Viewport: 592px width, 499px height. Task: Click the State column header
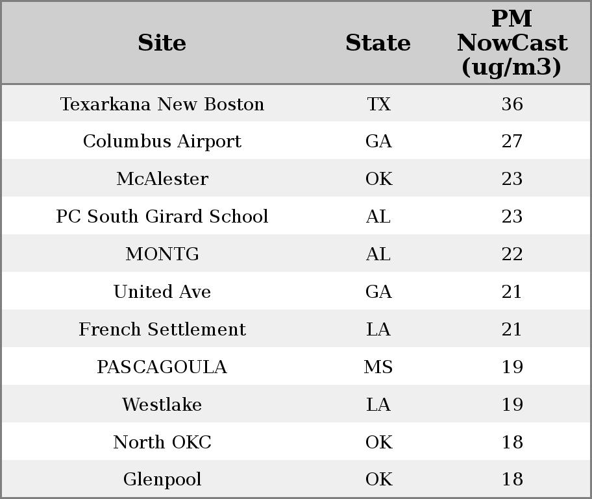(x=378, y=43)
